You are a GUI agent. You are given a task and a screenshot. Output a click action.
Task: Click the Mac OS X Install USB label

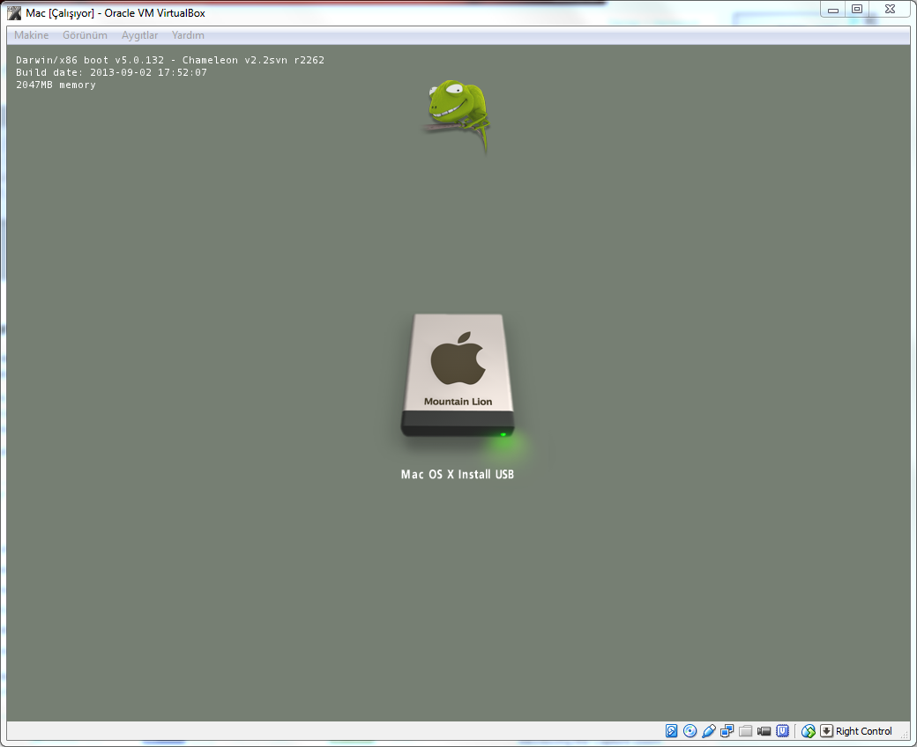[458, 474]
